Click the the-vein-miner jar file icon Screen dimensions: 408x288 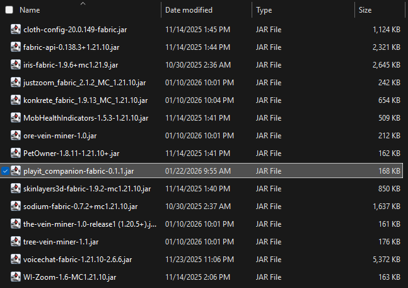click(x=16, y=224)
